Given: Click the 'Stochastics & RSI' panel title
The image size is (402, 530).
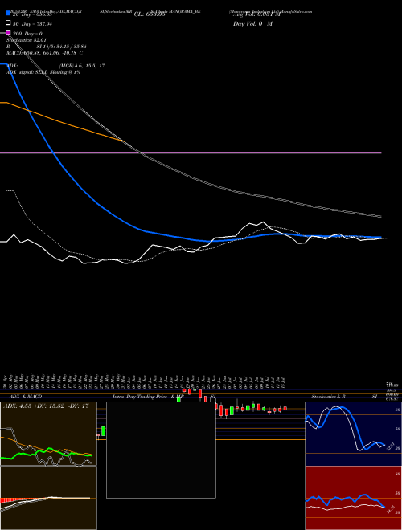Looking at the screenshot, I should [344, 397].
